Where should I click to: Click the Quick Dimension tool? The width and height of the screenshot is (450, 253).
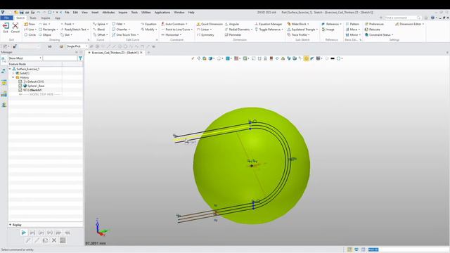click(210, 24)
